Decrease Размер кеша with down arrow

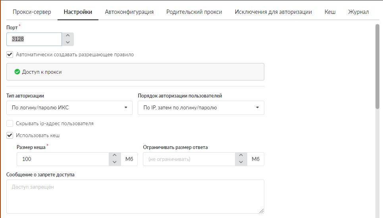(x=114, y=163)
